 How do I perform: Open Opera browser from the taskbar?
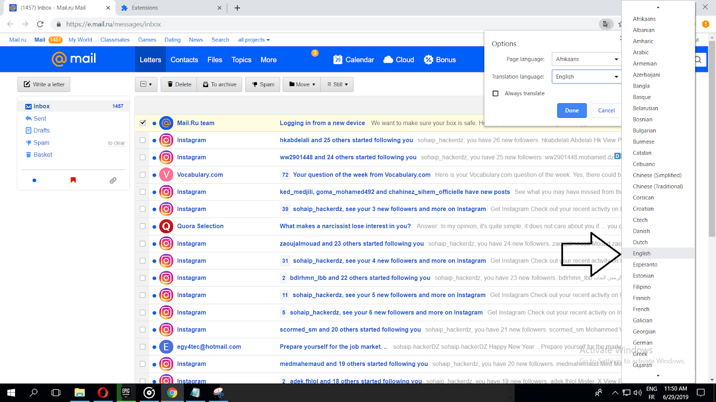point(103,393)
